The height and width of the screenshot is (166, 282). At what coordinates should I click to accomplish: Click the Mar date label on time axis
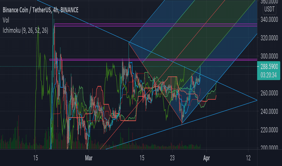89,158
